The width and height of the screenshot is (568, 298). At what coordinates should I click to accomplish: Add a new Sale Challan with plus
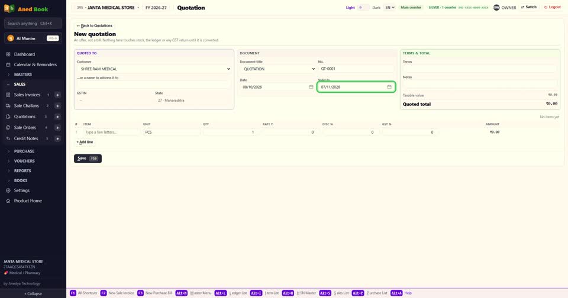point(57,106)
